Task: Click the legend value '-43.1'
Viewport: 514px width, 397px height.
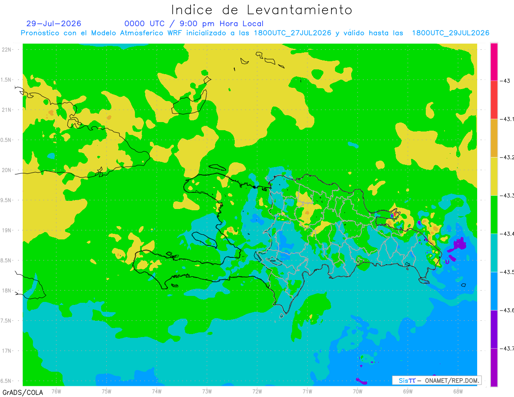Action: [507, 119]
